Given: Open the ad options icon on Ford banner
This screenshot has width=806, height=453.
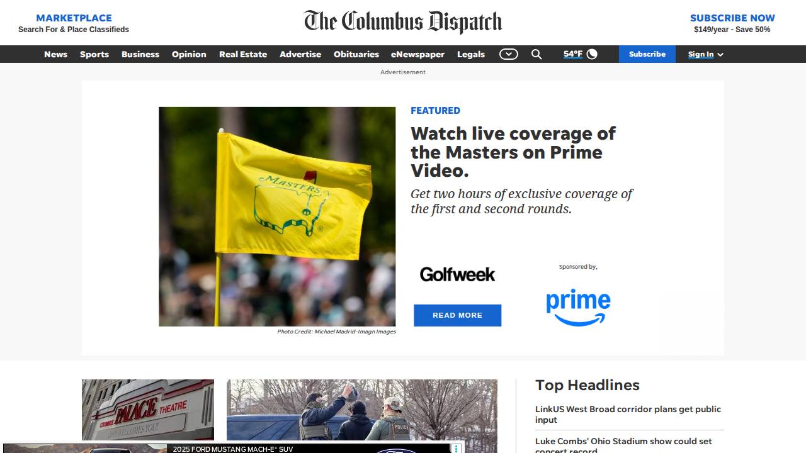Looking at the screenshot, I should [x=456, y=449].
